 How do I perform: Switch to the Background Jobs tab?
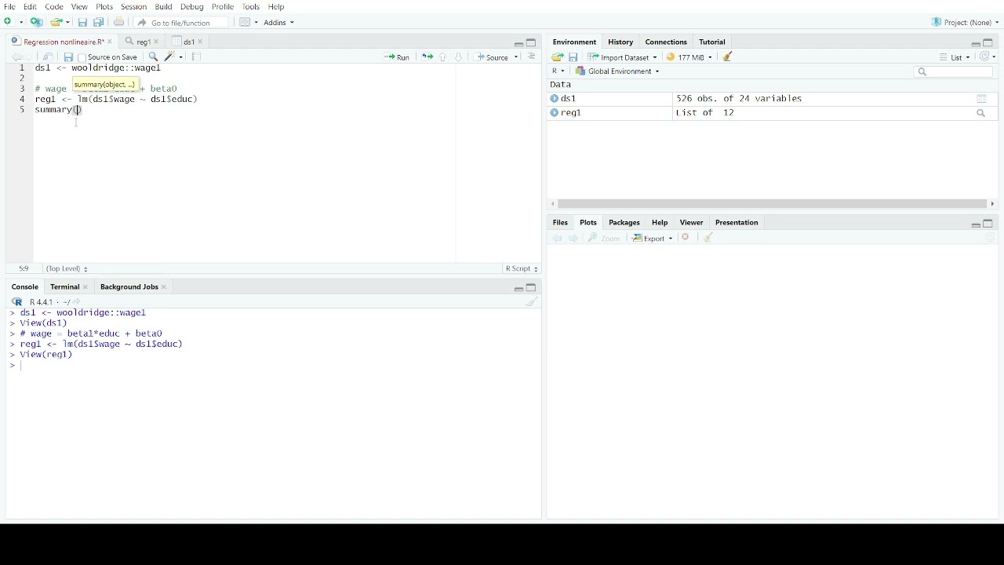129,288
